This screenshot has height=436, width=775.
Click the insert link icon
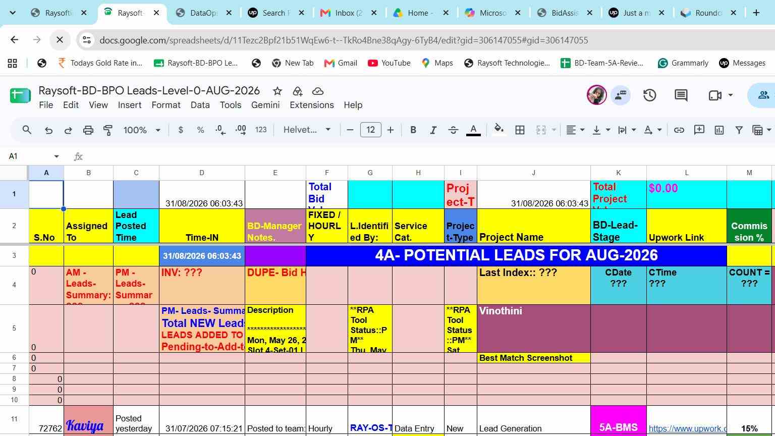click(x=679, y=130)
